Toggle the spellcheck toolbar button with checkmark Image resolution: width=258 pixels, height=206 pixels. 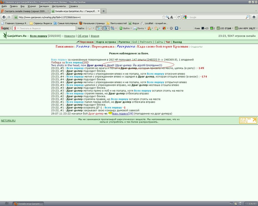click(98, 28)
